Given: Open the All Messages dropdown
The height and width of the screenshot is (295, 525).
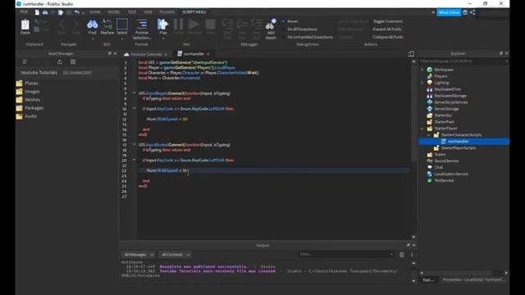Looking at the screenshot, I should pos(139,255).
